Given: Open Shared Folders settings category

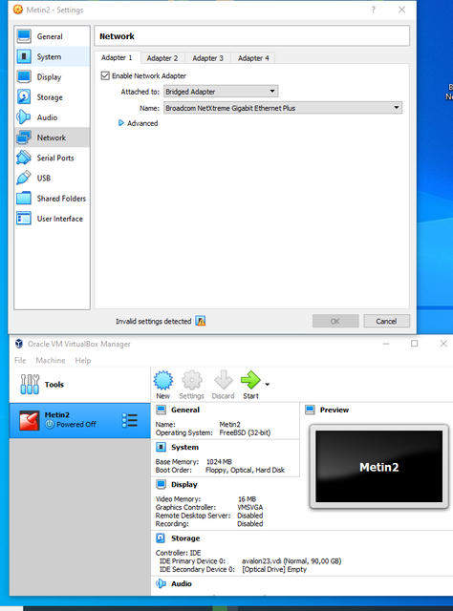Looking at the screenshot, I should pos(52,199).
